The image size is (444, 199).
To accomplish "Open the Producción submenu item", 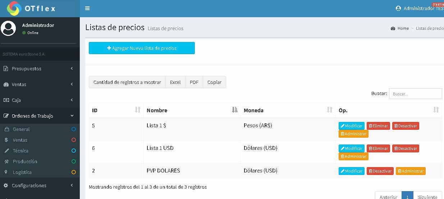I will coord(25,161).
